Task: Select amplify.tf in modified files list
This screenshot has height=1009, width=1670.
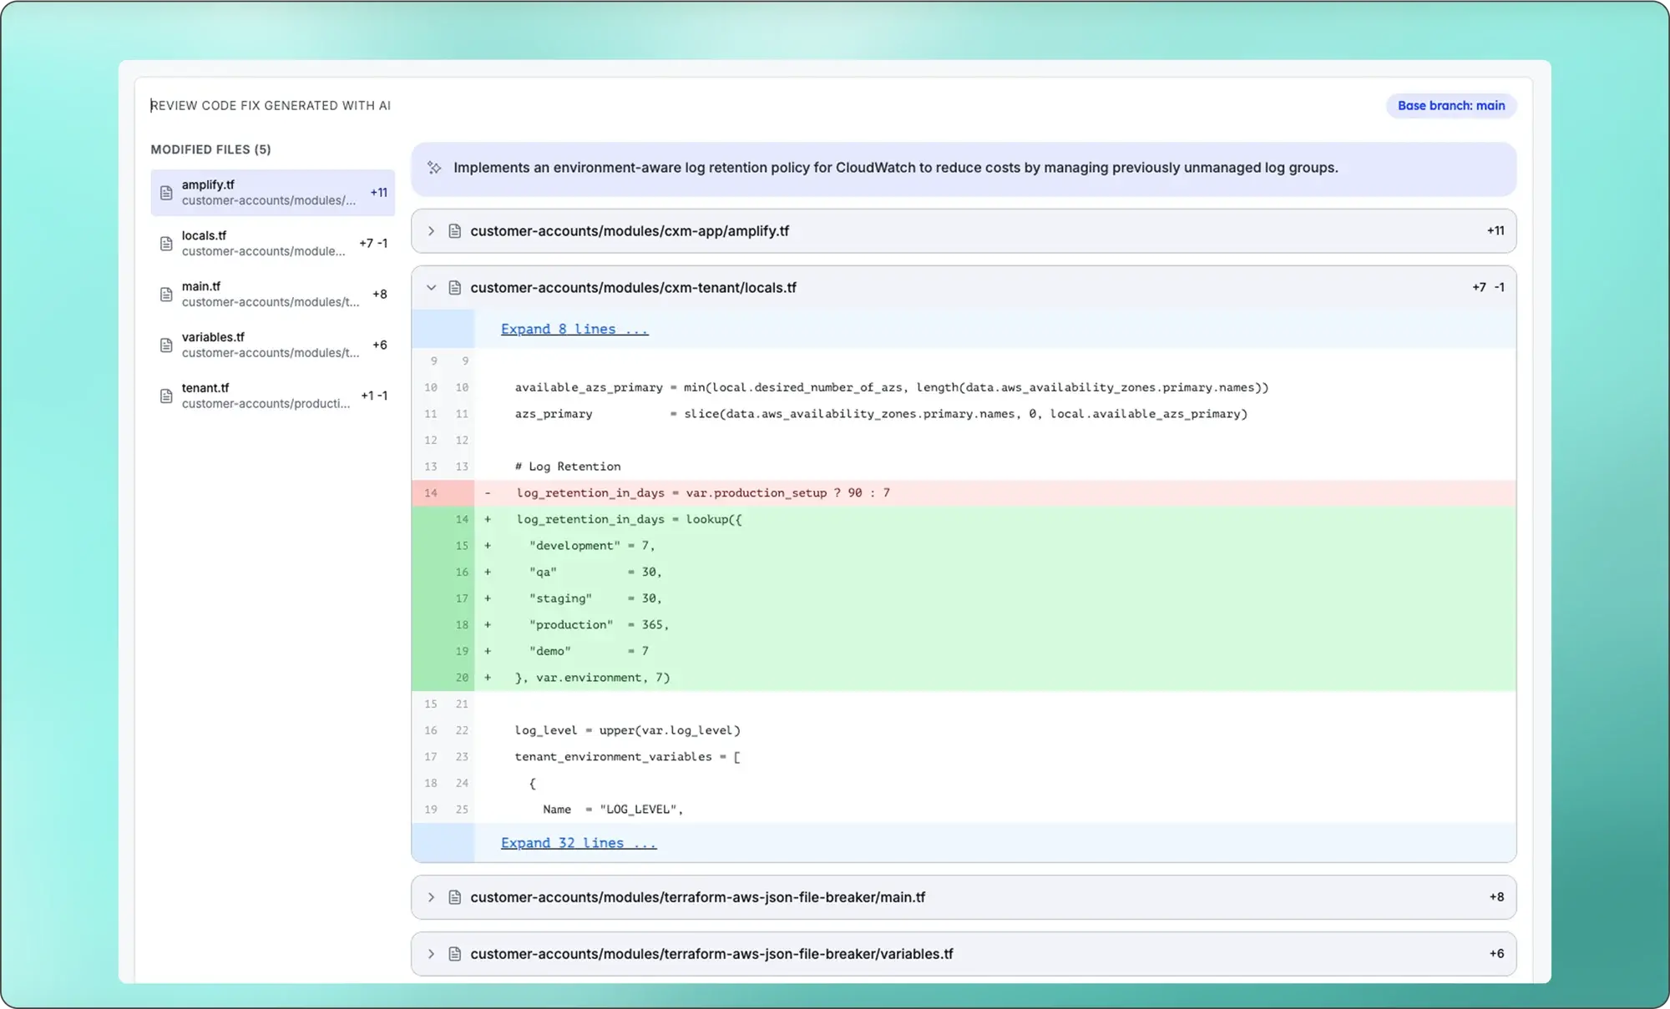Action: coord(272,193)
